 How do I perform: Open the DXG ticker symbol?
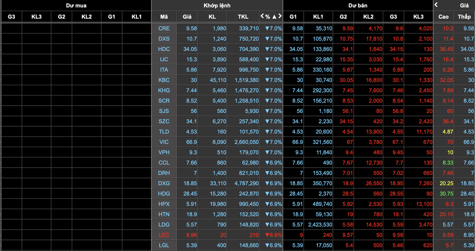(x=164, y=183)
